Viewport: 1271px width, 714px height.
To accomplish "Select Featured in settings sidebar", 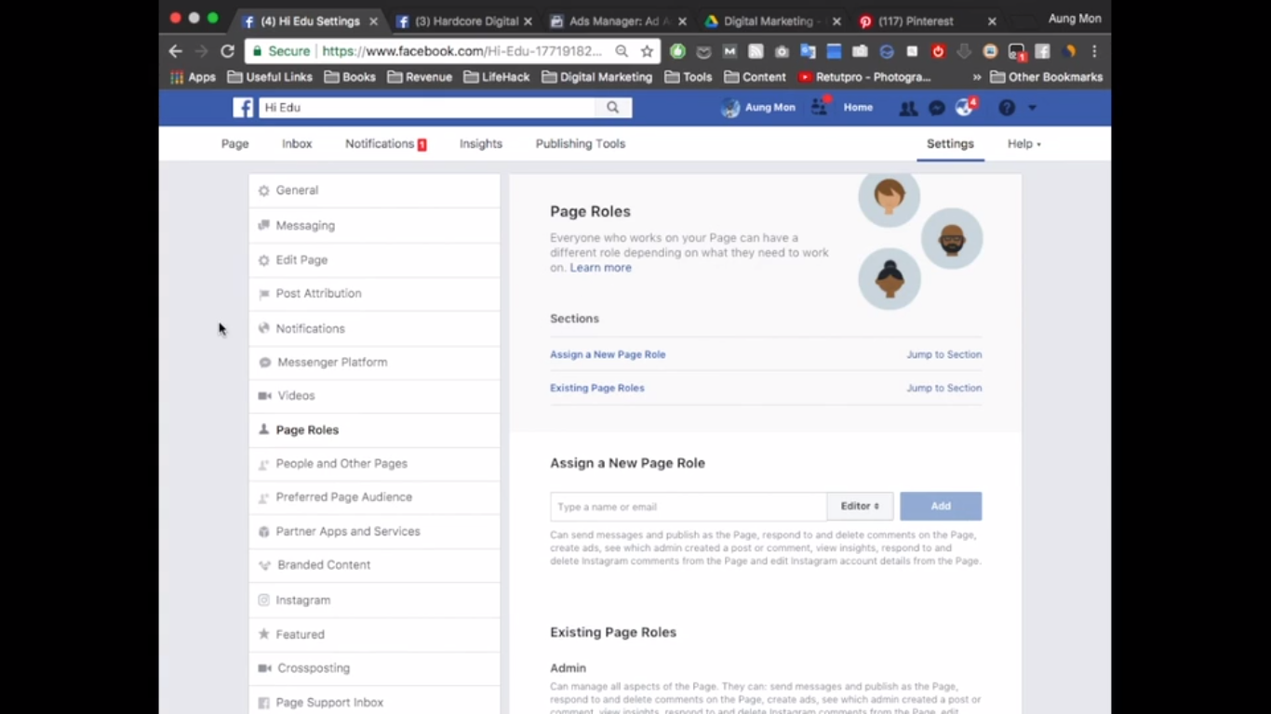I will 374,635.
